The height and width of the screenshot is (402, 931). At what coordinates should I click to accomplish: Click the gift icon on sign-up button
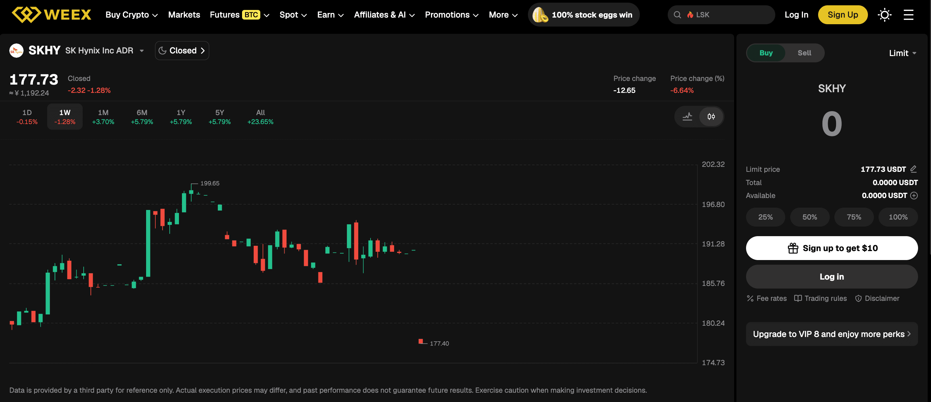pyautogui.click(x=793, y=248)
